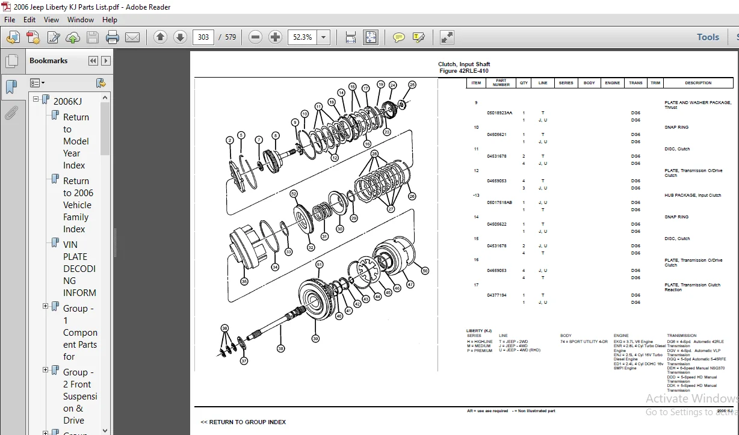The width and height of the screenshot is (739, 435).
Task: Open the zoom level dropdown arrow
Action: pos(324,37)
